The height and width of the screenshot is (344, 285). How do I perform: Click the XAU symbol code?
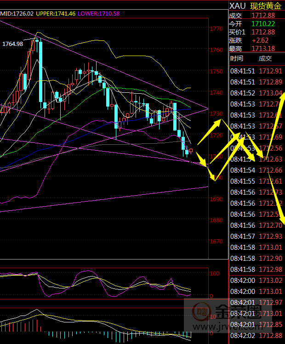(237, 6)
